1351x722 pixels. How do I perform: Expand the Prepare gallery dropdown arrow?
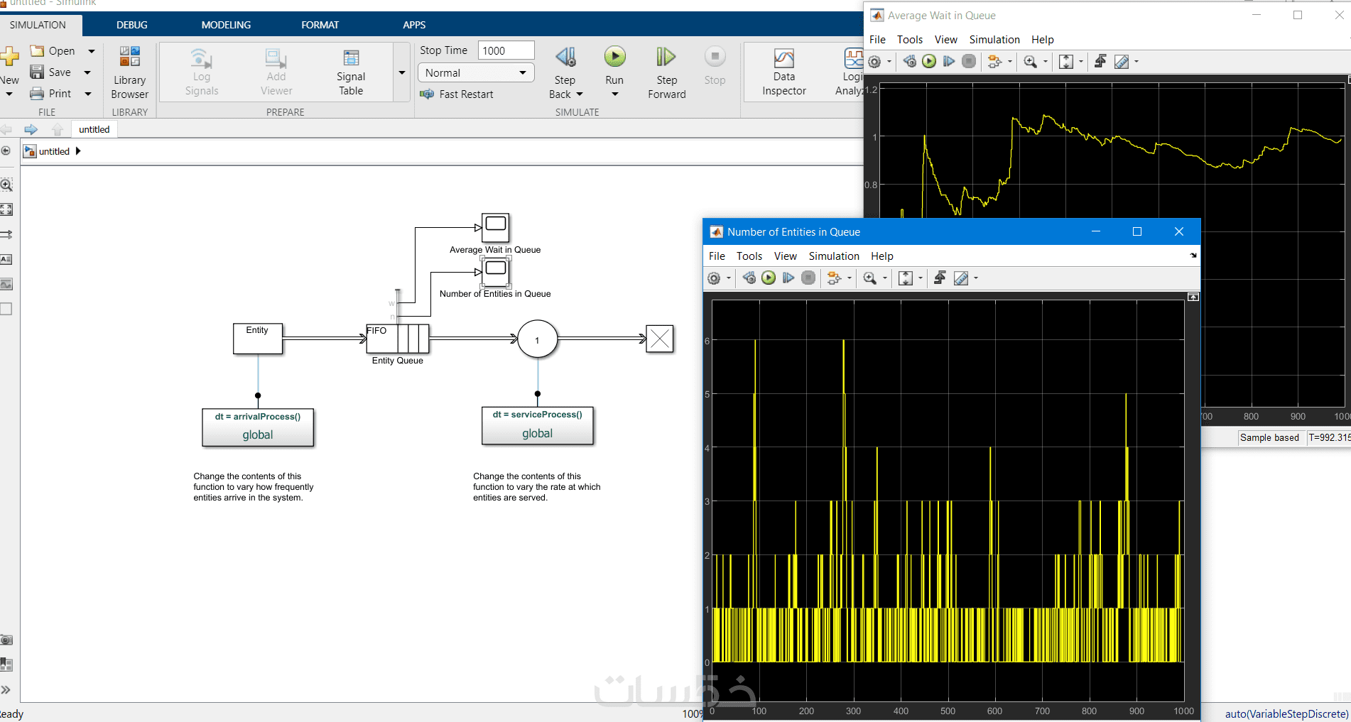click(x=402, y=72)
